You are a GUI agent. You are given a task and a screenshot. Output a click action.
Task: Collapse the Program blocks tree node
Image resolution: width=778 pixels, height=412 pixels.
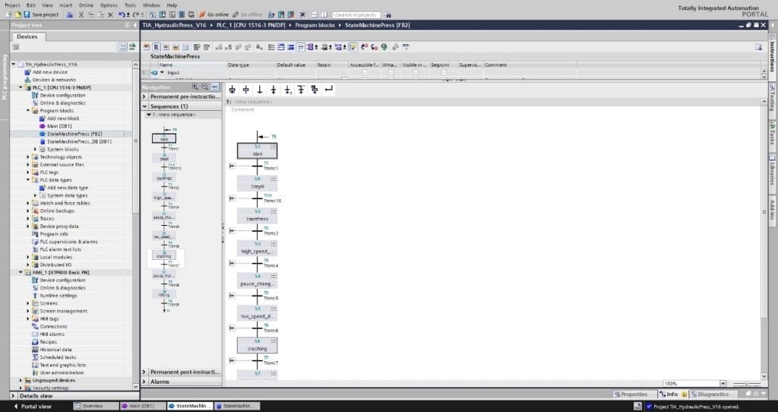tap(28, 111)
